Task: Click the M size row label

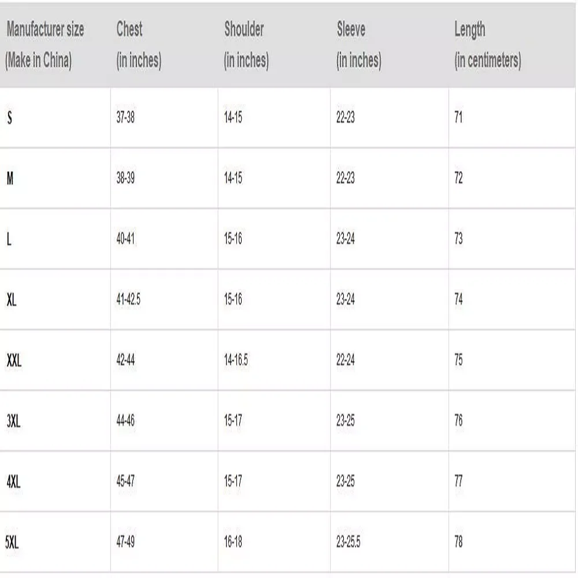Action: pos(10,179)
